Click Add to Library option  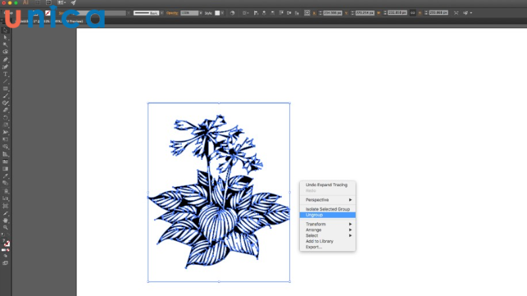point(319,241)
